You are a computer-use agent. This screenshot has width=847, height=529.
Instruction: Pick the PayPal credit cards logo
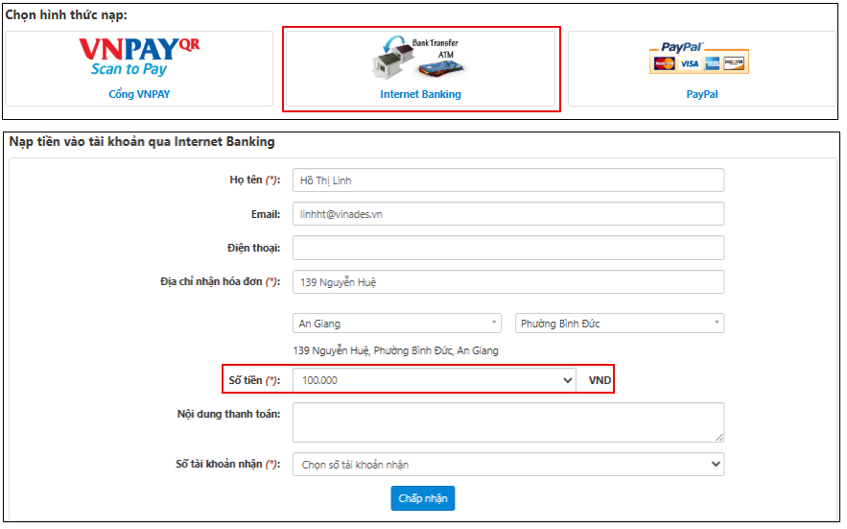point(699,58)
